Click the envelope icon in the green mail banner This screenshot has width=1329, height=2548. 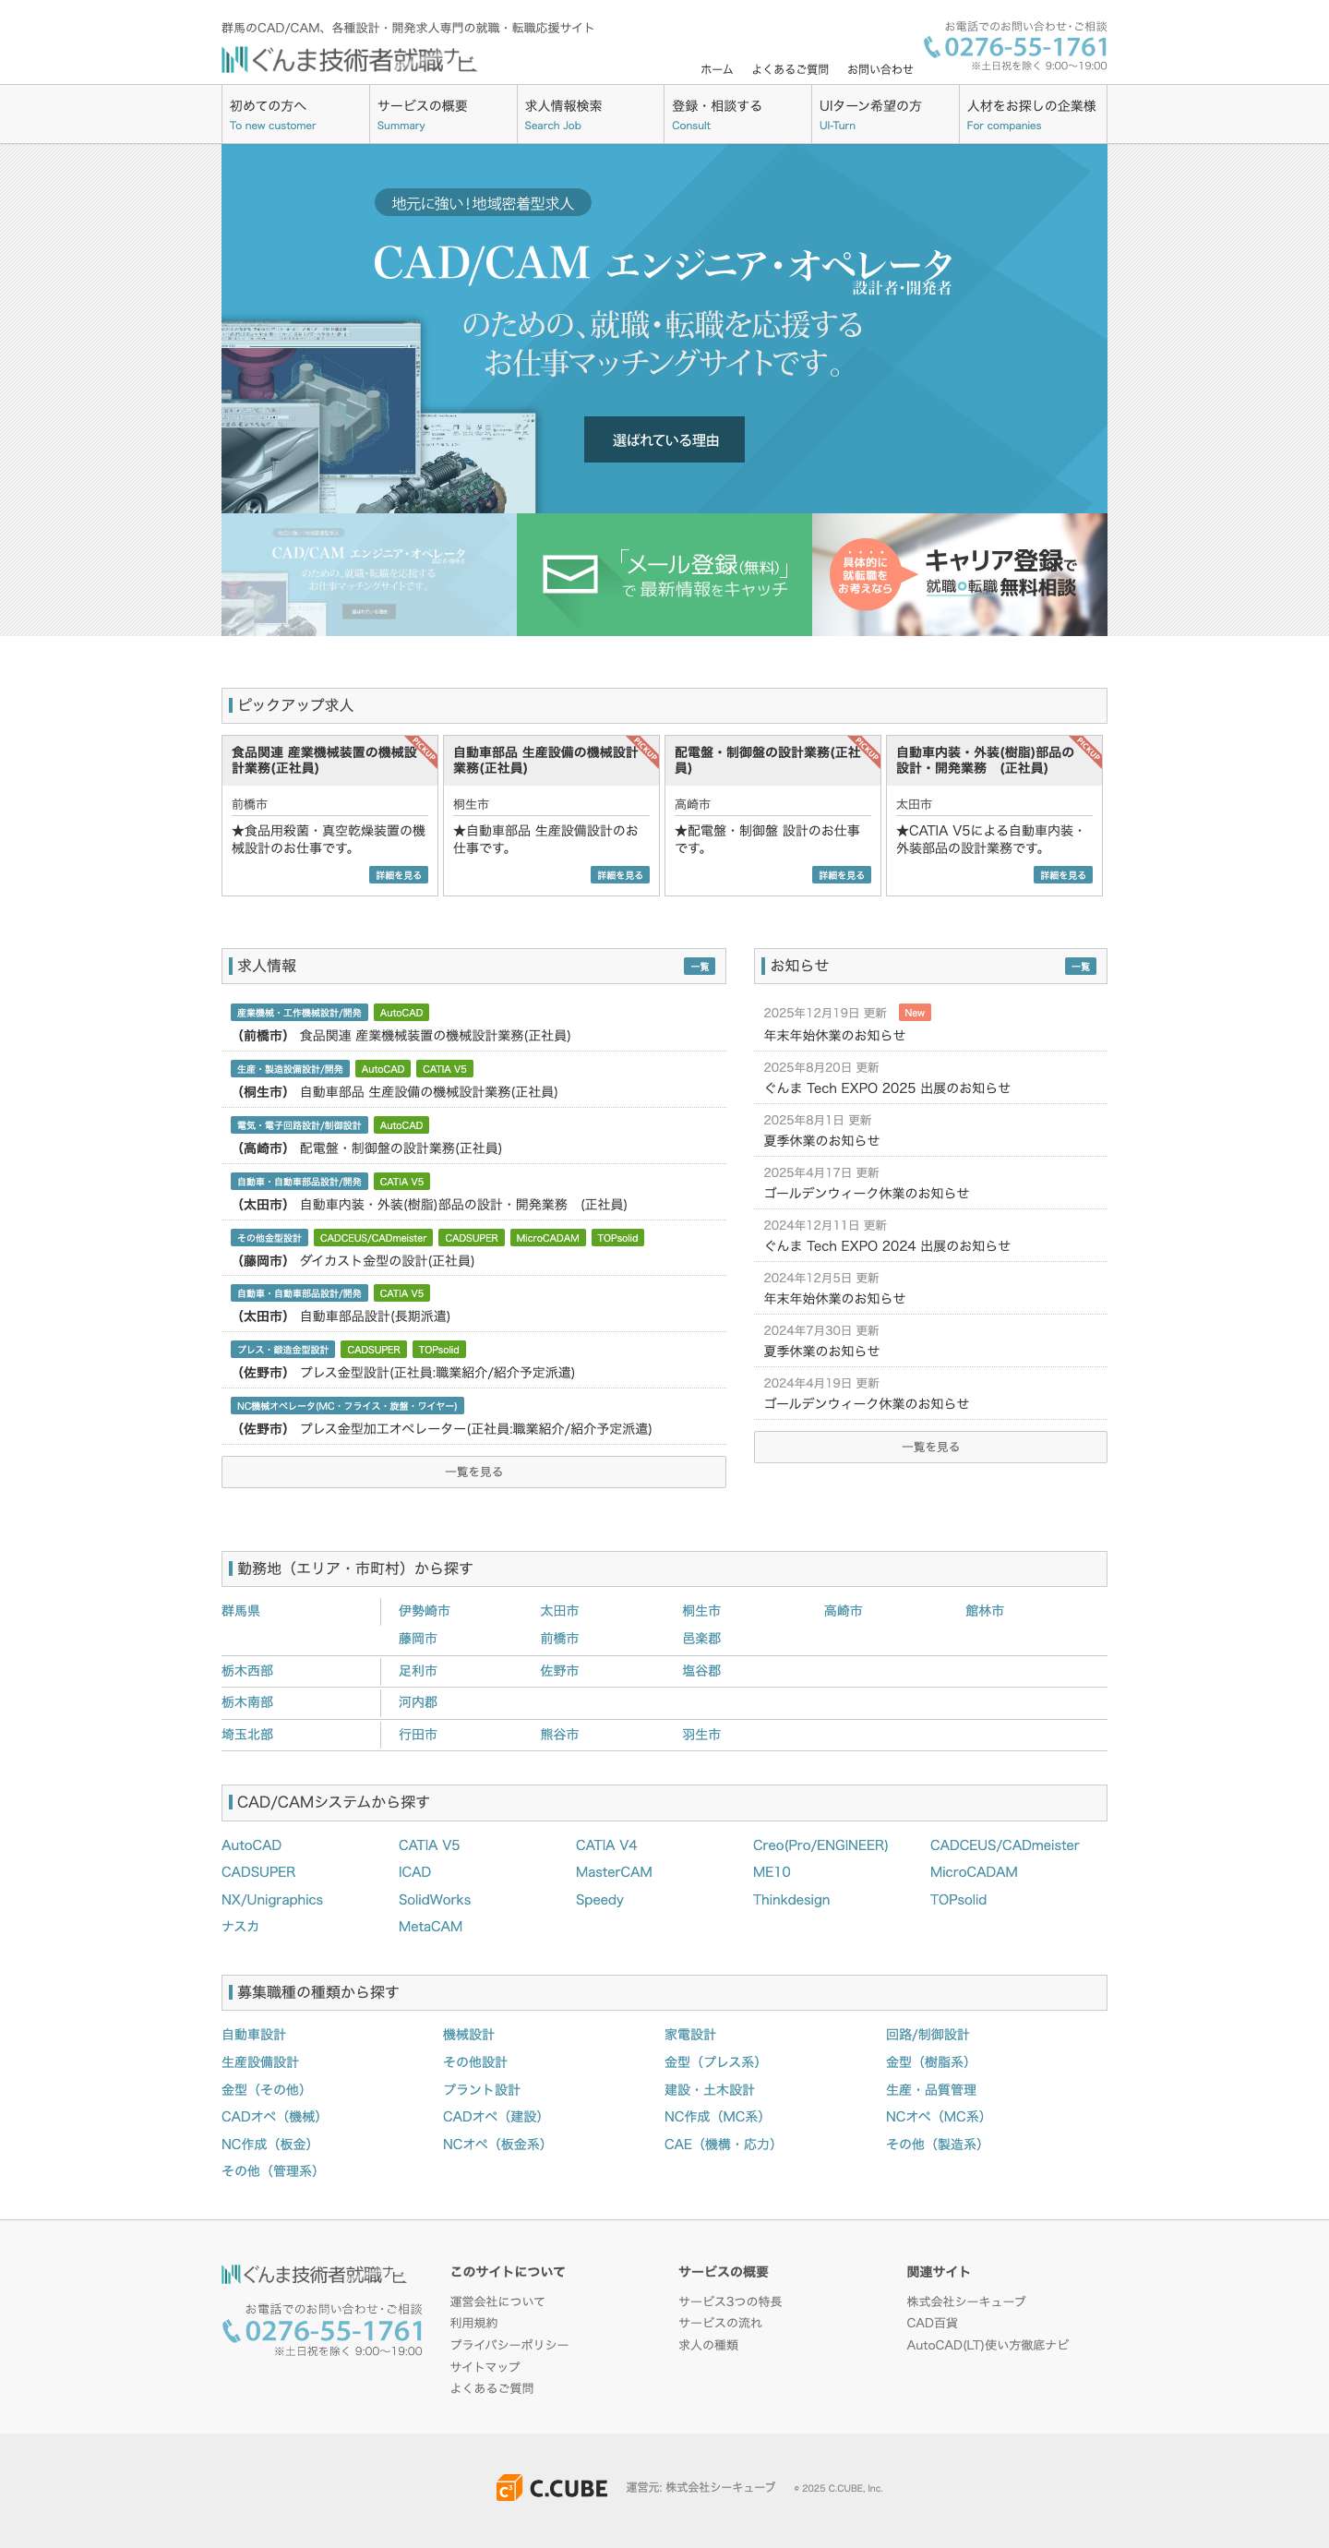[x=570, y=574]
